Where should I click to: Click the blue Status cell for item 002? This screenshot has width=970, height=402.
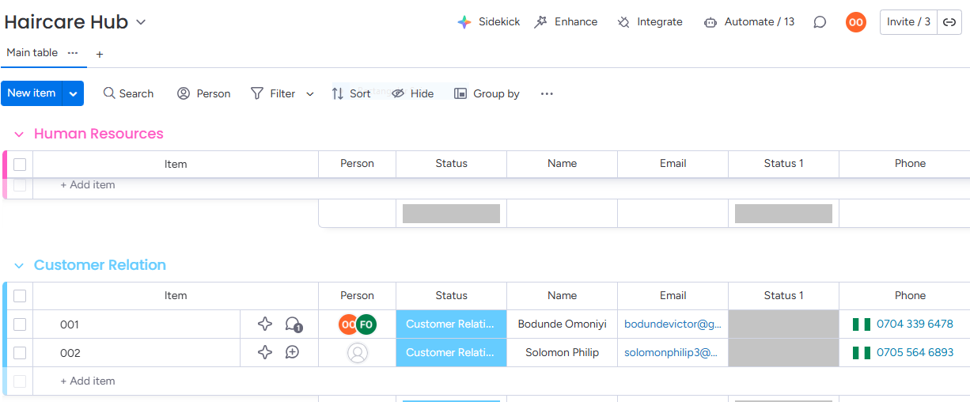[451, 353]
